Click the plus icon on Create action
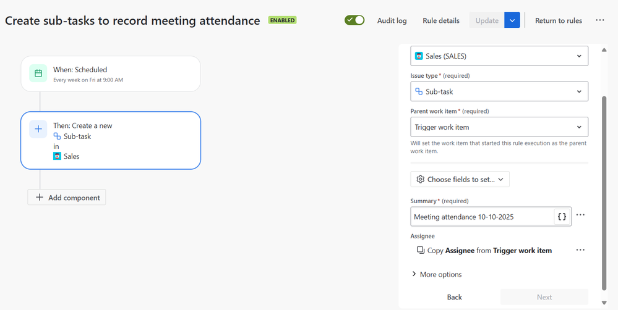The width and height of the screenshot is (618, 310). (x=38, y=129)
